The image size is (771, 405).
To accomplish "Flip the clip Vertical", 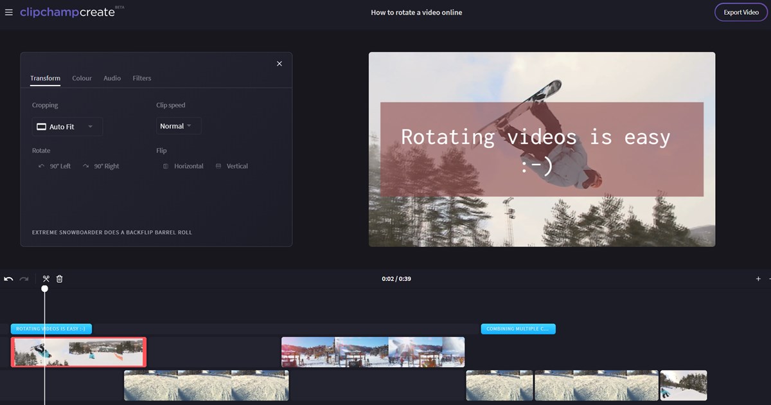I will [232, 166].
